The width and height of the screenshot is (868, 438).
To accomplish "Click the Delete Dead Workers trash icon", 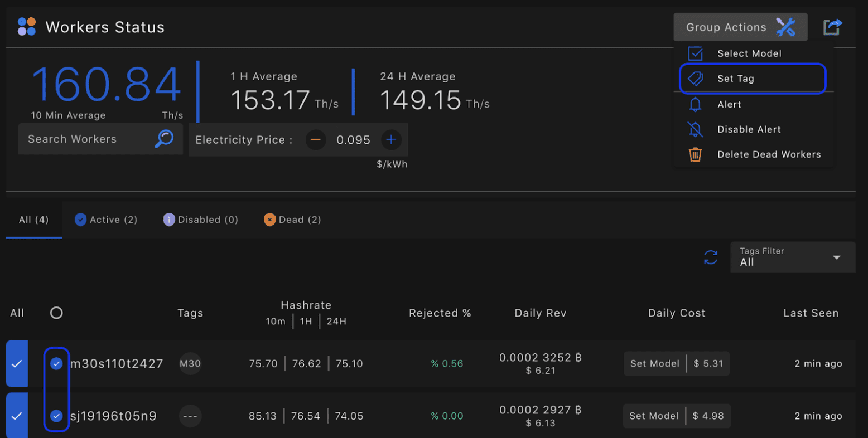I will coord(695,154).
